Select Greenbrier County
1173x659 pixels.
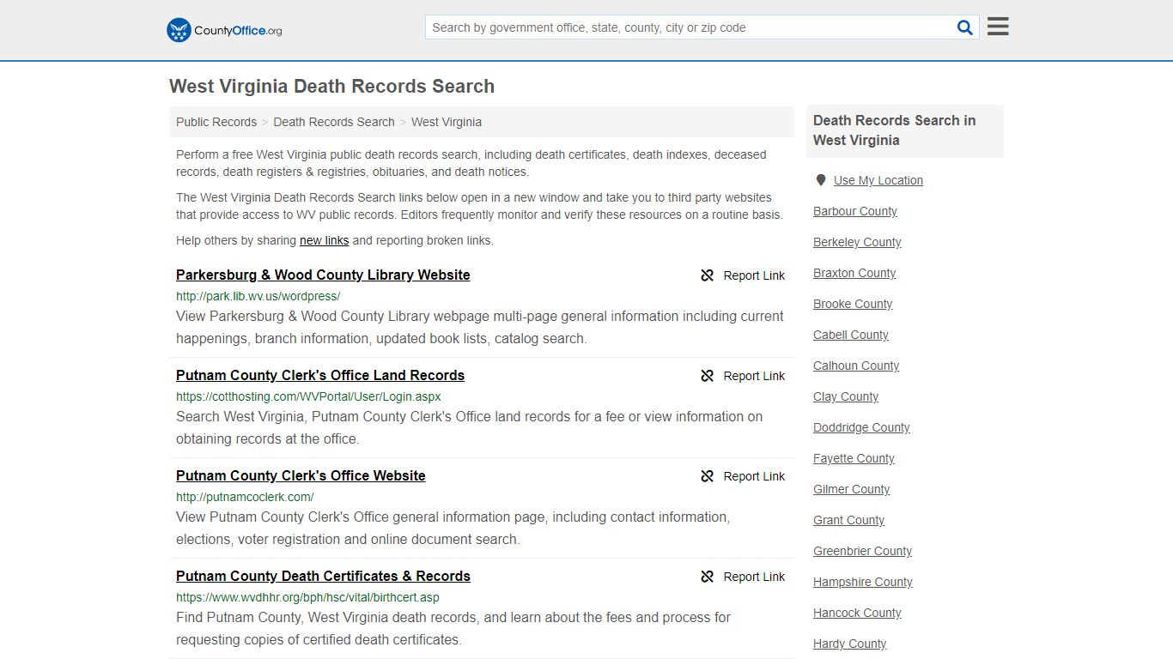862,551
